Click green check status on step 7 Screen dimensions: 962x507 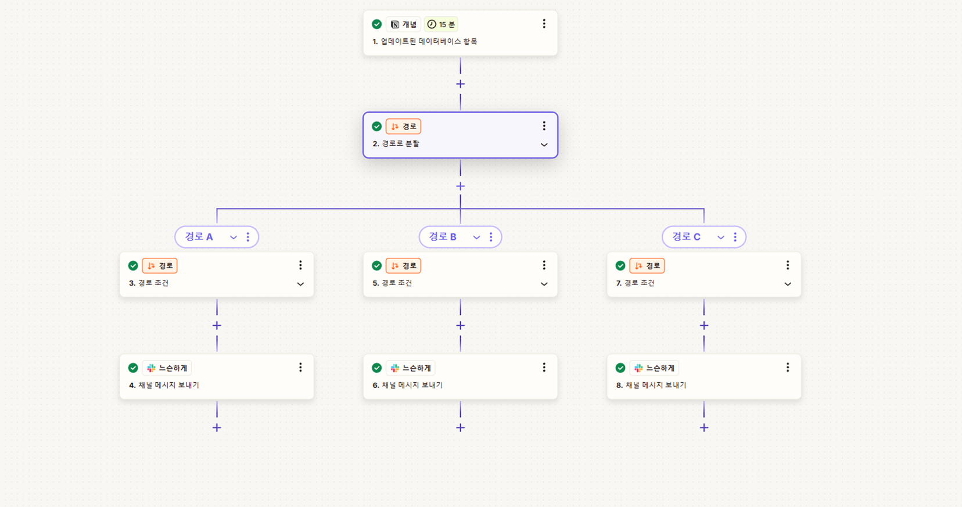click(620, 266)
